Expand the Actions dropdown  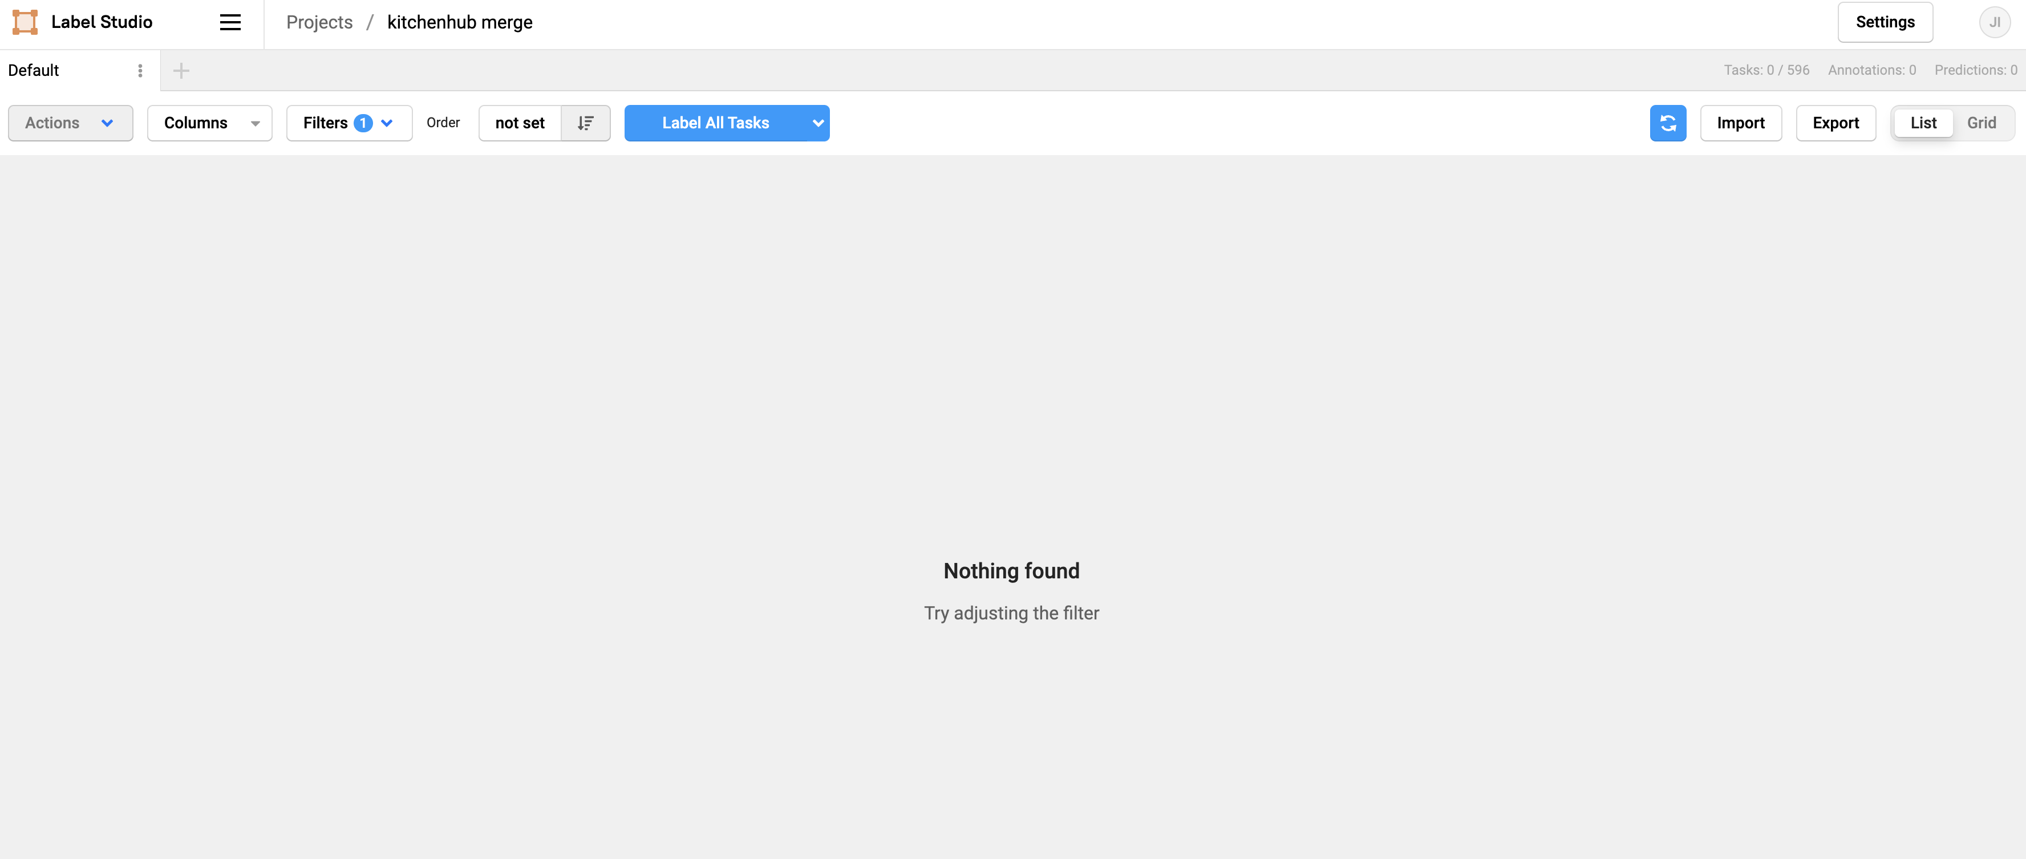pos(70,123)
